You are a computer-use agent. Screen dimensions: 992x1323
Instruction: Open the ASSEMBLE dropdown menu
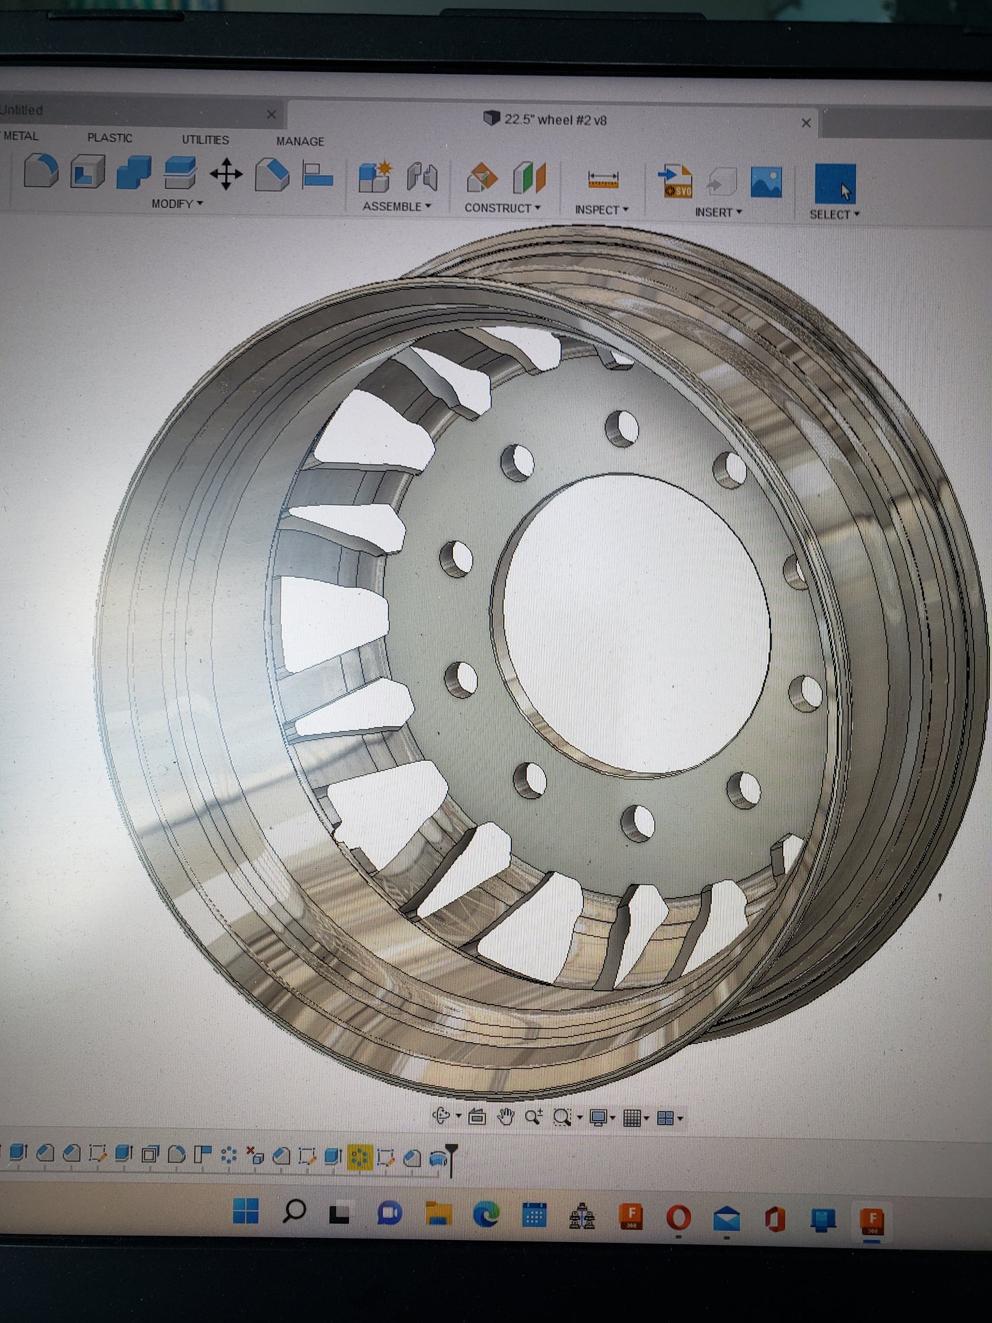point(397,207)
